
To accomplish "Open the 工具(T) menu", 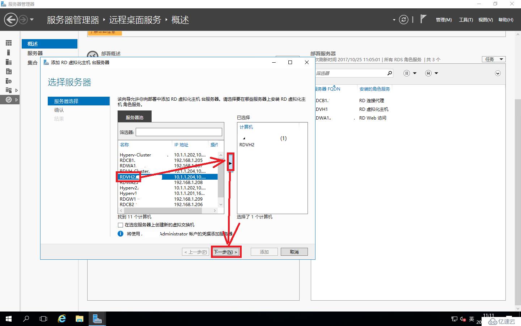I will [466, 20].
